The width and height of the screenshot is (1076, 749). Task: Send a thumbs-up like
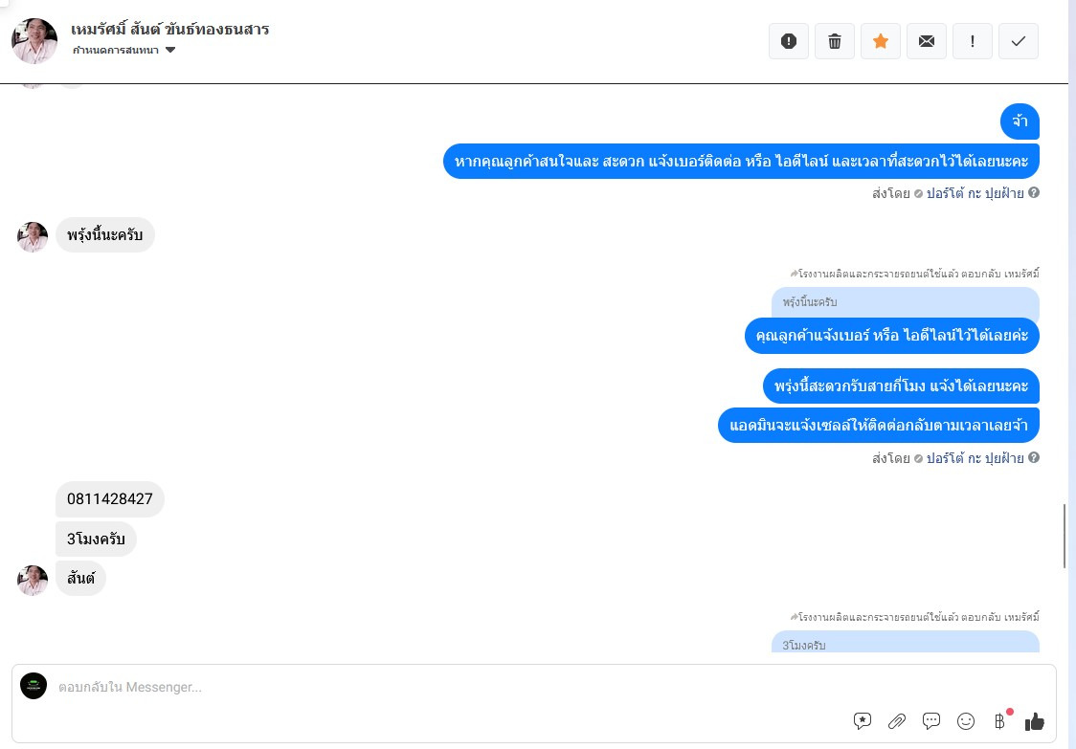click(x=1034, y=721)
